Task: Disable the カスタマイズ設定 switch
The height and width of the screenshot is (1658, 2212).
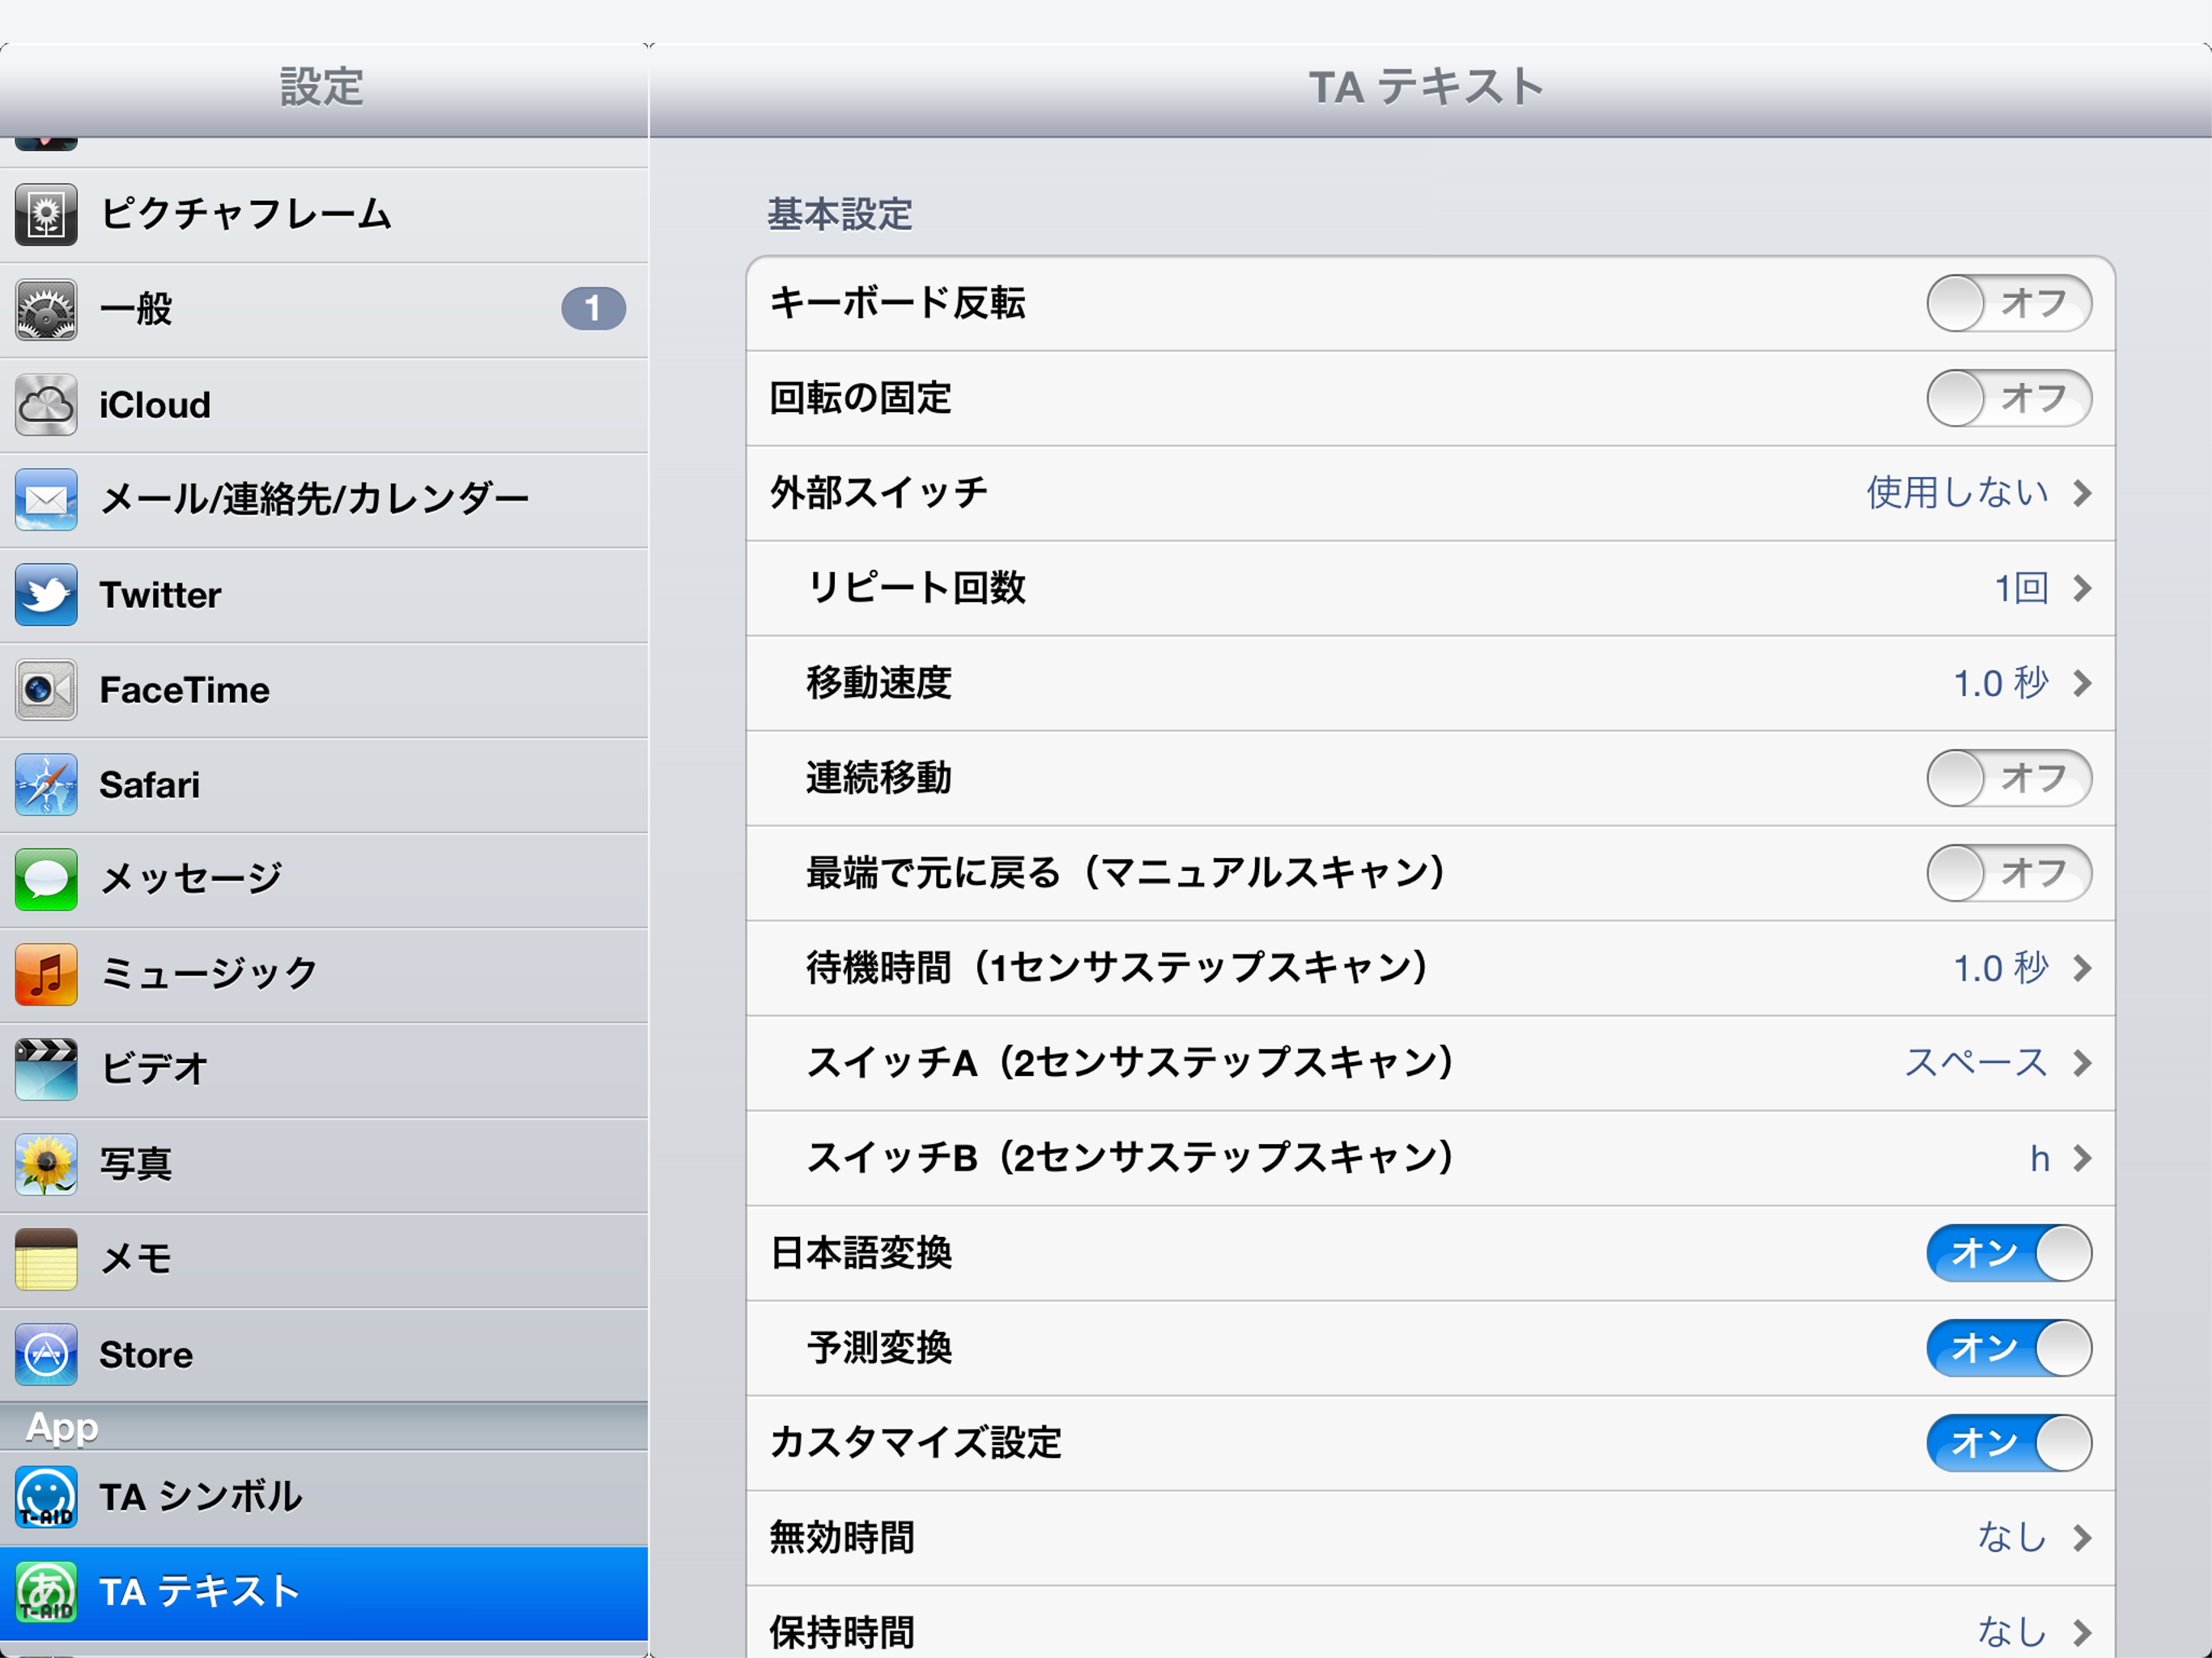Action: 2008,1443
